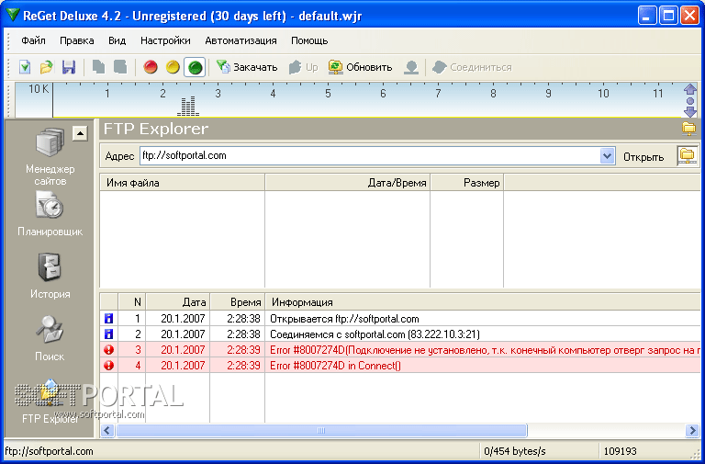
Task: Click the log scrollbar left arrow
Action: pyautogui.click(x=107, y=430)
